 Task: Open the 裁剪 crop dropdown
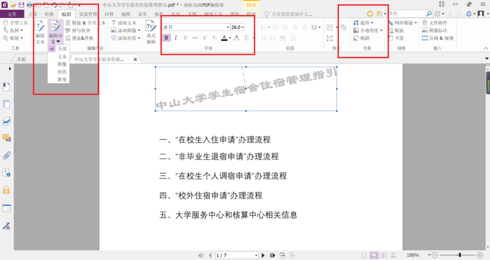(x=372, y=23)
